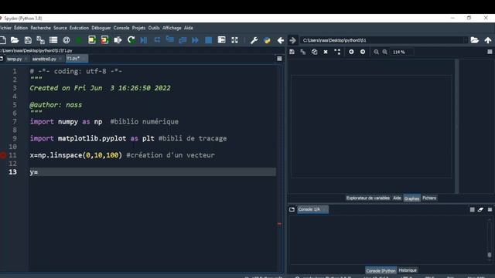Click the @ symbol finder icon

[x=67, y=40]
